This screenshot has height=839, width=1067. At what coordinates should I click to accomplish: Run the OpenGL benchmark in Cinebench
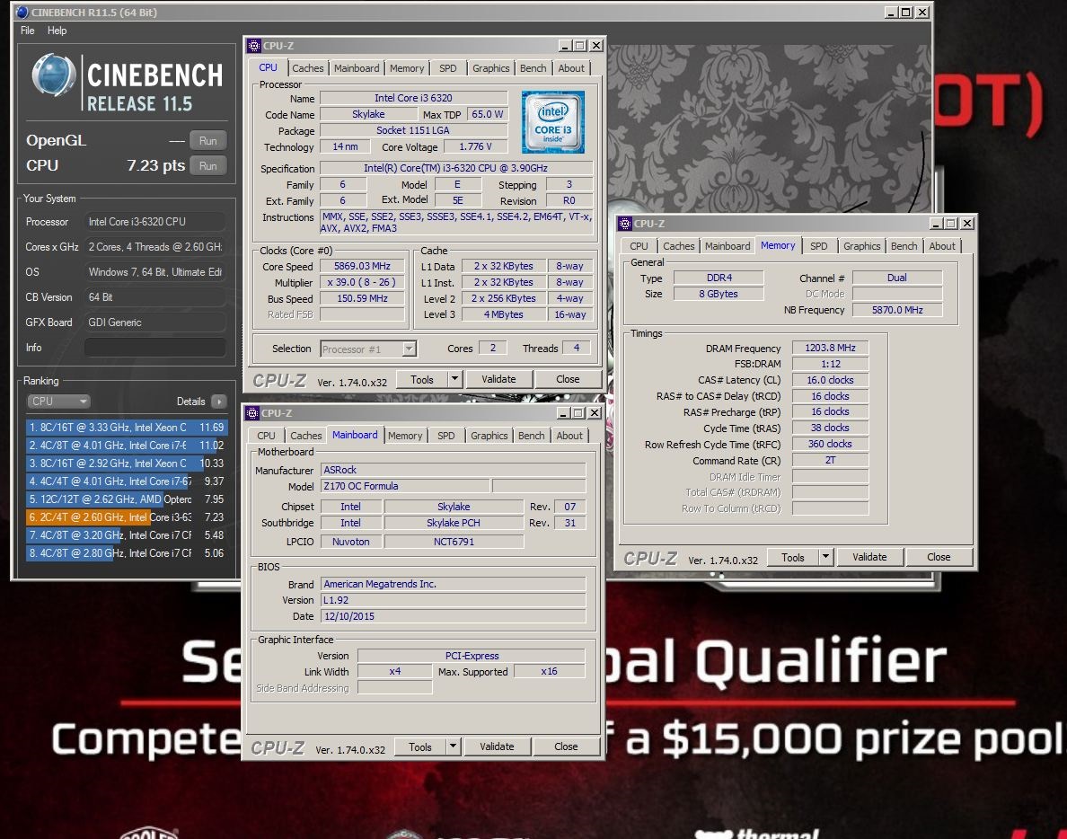(x=208, y=141)
